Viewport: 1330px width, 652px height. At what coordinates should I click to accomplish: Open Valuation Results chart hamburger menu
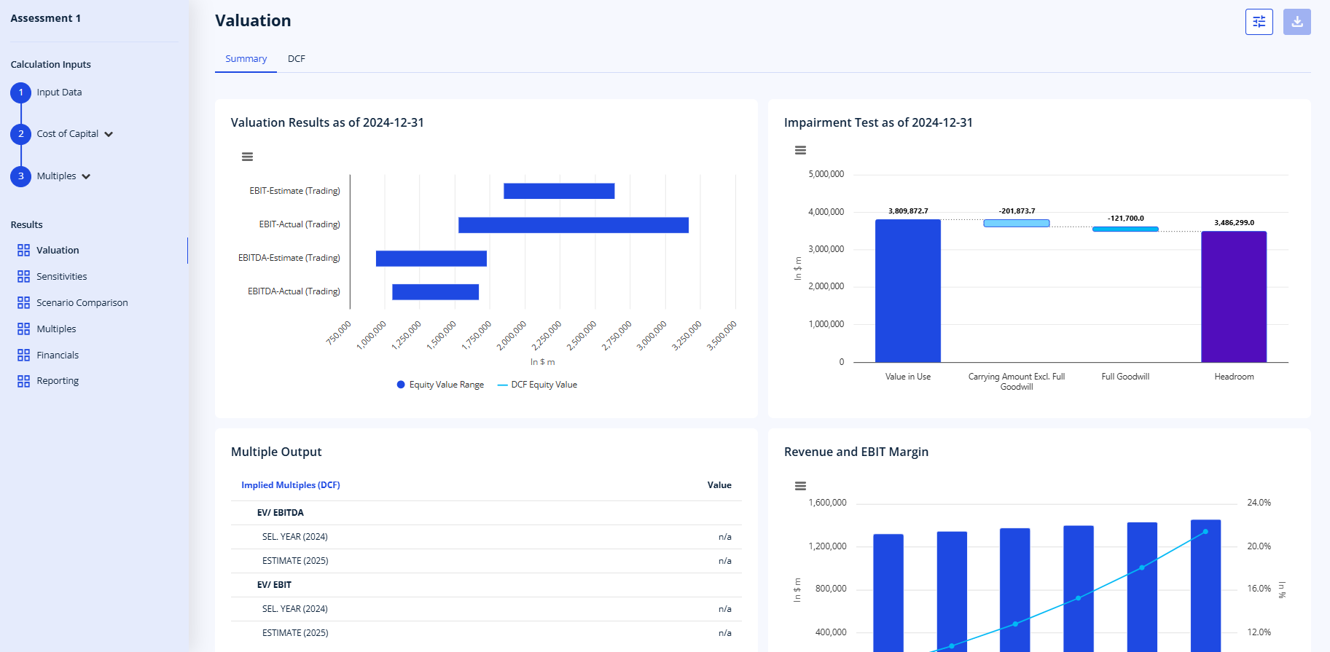pyautogui.click(x=247, y=157)
